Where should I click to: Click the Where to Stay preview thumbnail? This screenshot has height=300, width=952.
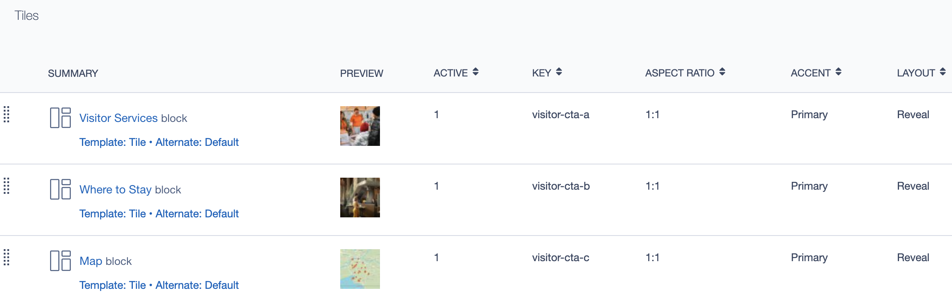click(360, 197)
